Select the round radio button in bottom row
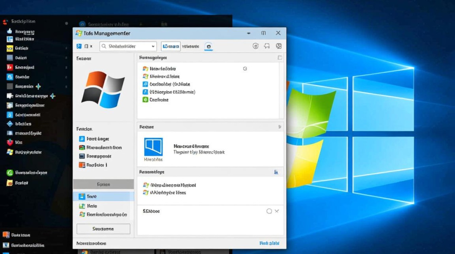The image size is (455, 254). (x=269, y=211)
